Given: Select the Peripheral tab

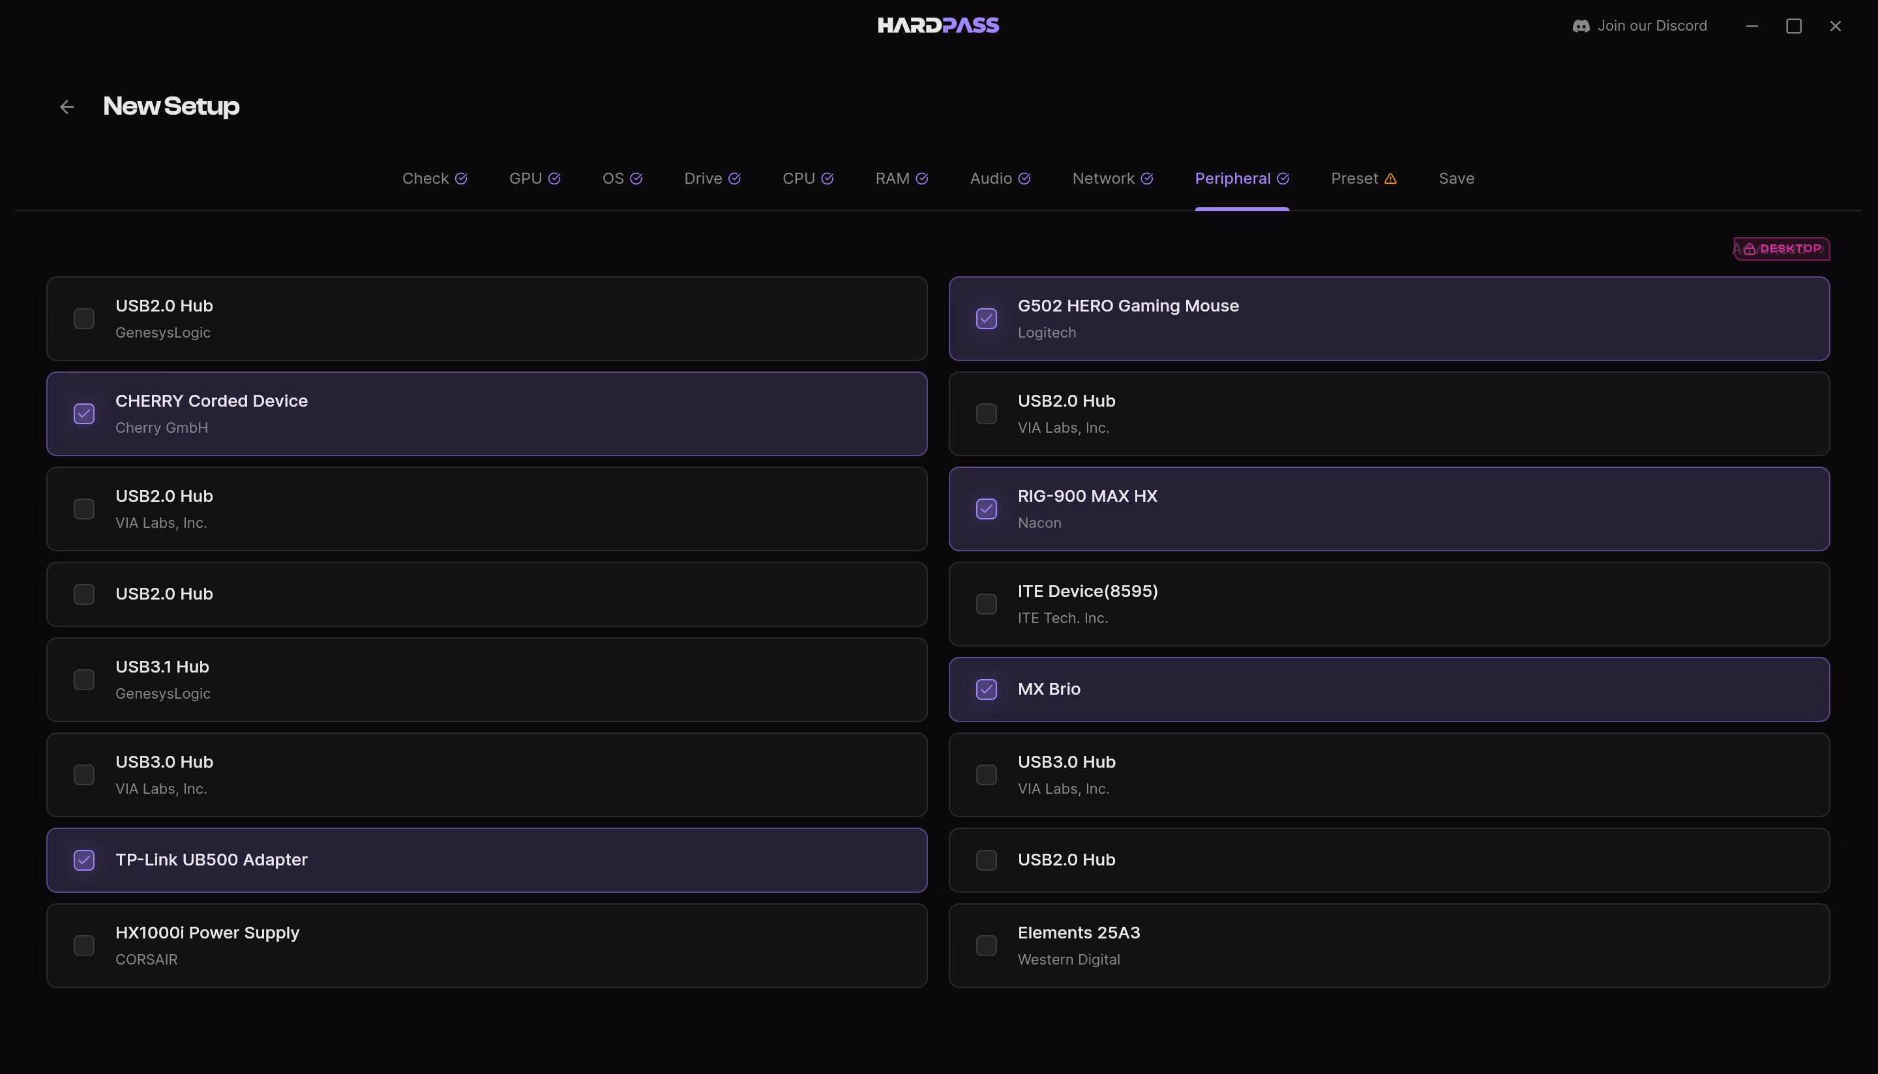Looking at the screenshot, I should click(x=1242, y=179).
